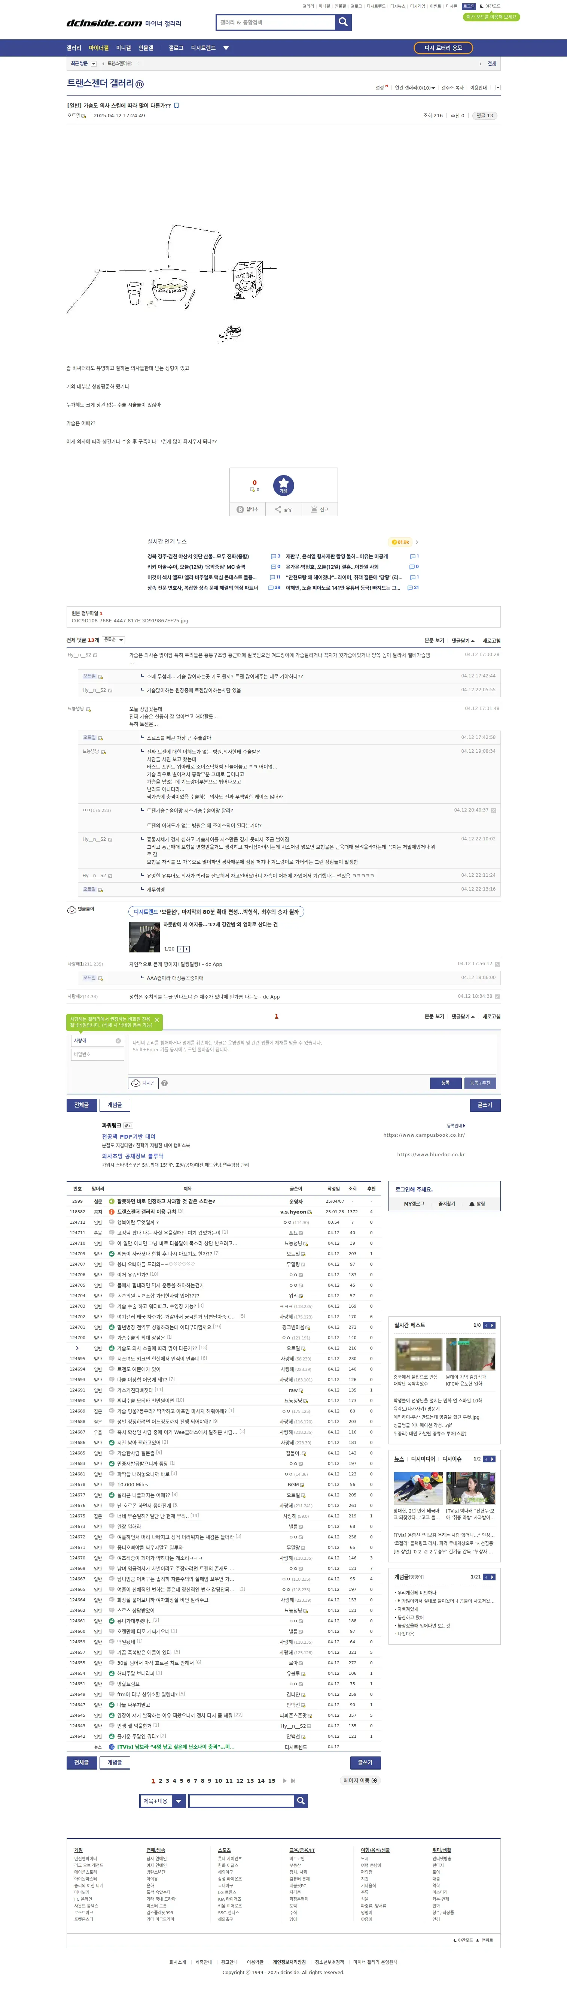This screenshot has width=567, height=1994.
Task: Click the last page double-arrow icon
Action: [x=293, y=1781]
